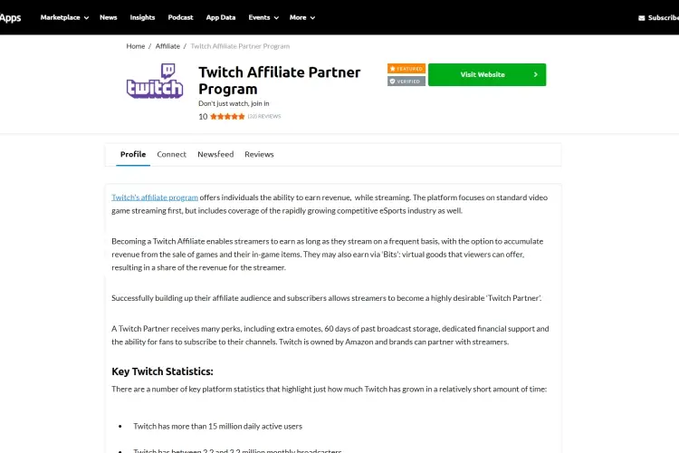Click the Featured star badge
679x453 pixels.
tap(406, 69)
